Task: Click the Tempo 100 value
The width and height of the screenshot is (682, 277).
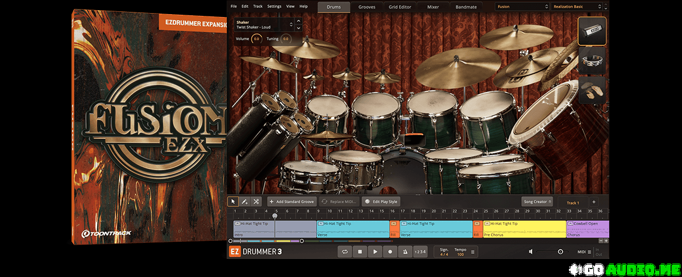Action: pos(460,254)
